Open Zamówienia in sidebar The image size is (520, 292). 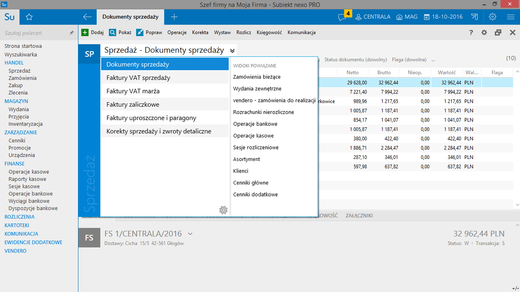(x=22, y=78)
